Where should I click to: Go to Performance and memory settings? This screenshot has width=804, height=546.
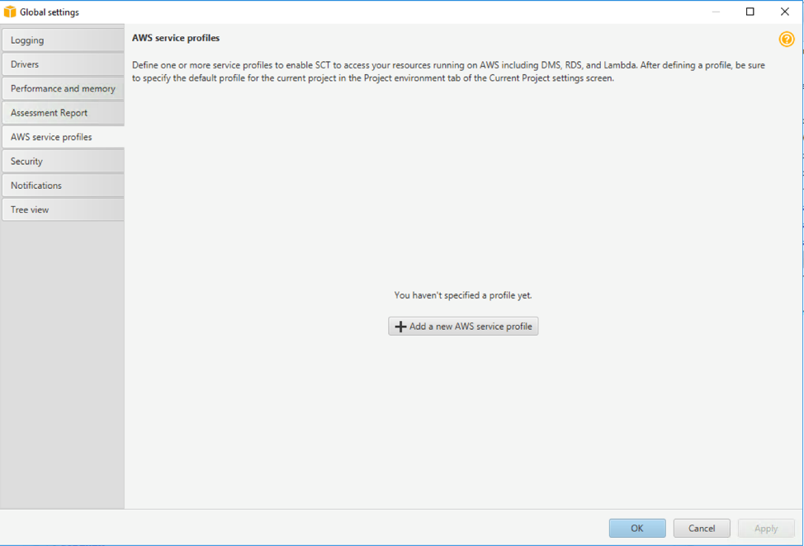[x=63, y=88]
